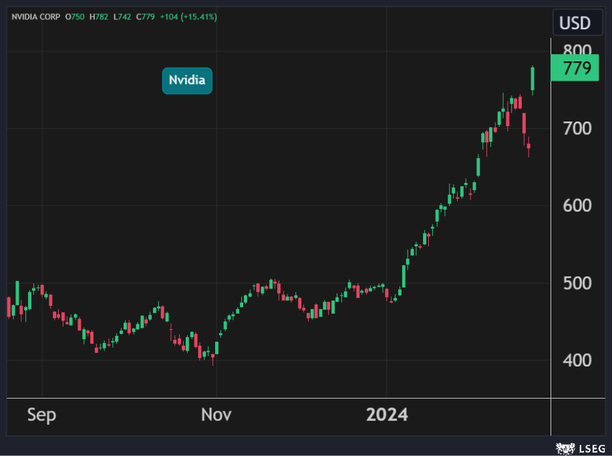Click the NVIDIA CORP symbol title

[34, 17]
